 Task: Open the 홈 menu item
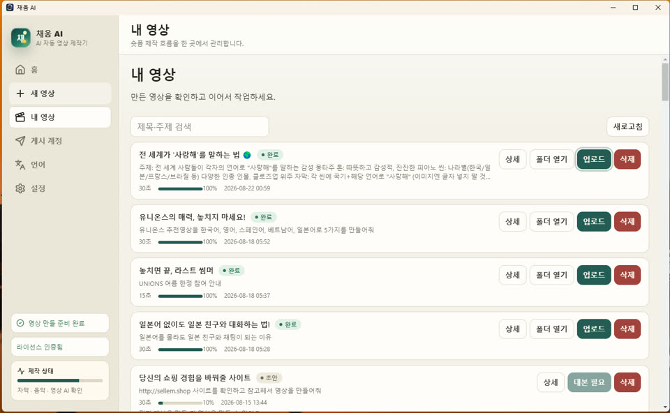click(60, 70)
